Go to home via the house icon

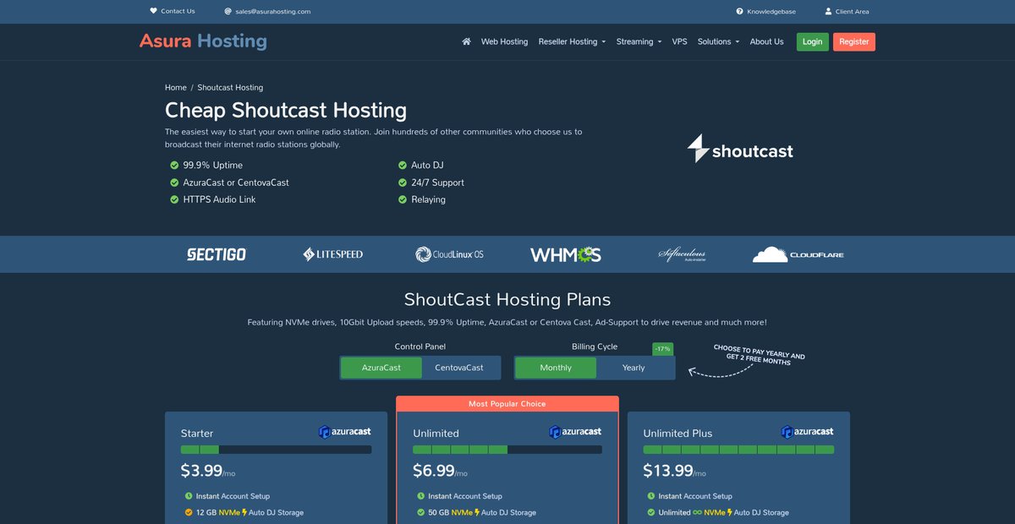point(466,41)
